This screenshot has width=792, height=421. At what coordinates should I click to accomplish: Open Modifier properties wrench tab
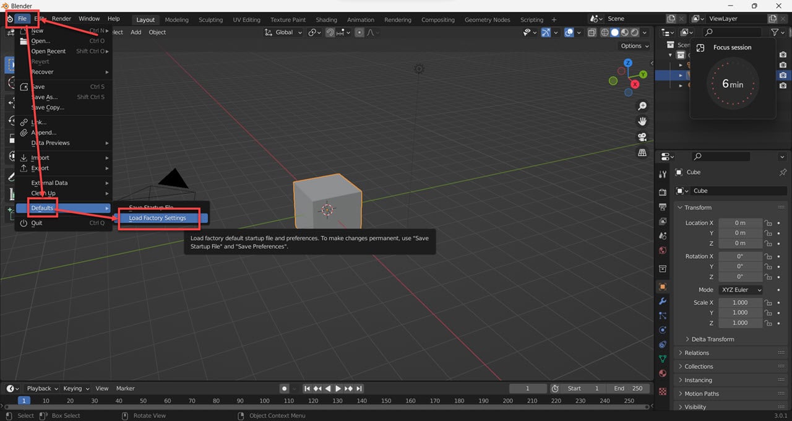click(x=663, y=302)
